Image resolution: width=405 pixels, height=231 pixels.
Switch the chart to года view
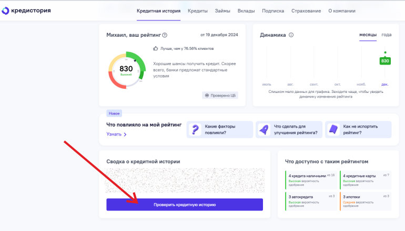pos(387,35)
